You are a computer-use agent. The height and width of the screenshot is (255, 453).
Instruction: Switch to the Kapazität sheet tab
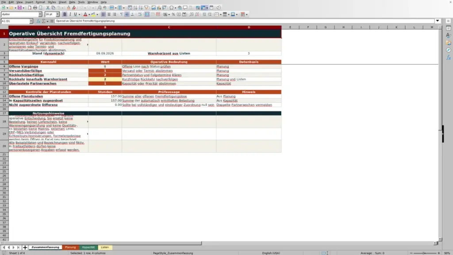point(88,247)
